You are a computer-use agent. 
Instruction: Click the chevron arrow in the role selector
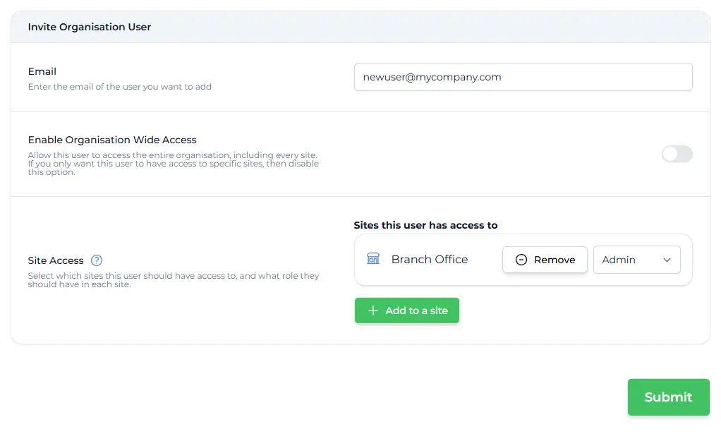[x=667, y=260]
